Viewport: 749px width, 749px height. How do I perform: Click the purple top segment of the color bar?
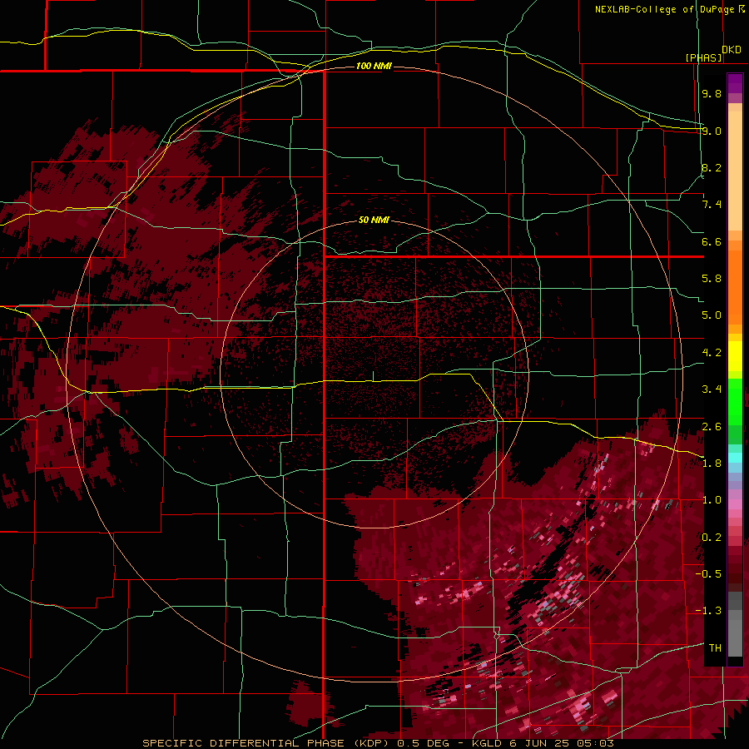click(735, 83)
